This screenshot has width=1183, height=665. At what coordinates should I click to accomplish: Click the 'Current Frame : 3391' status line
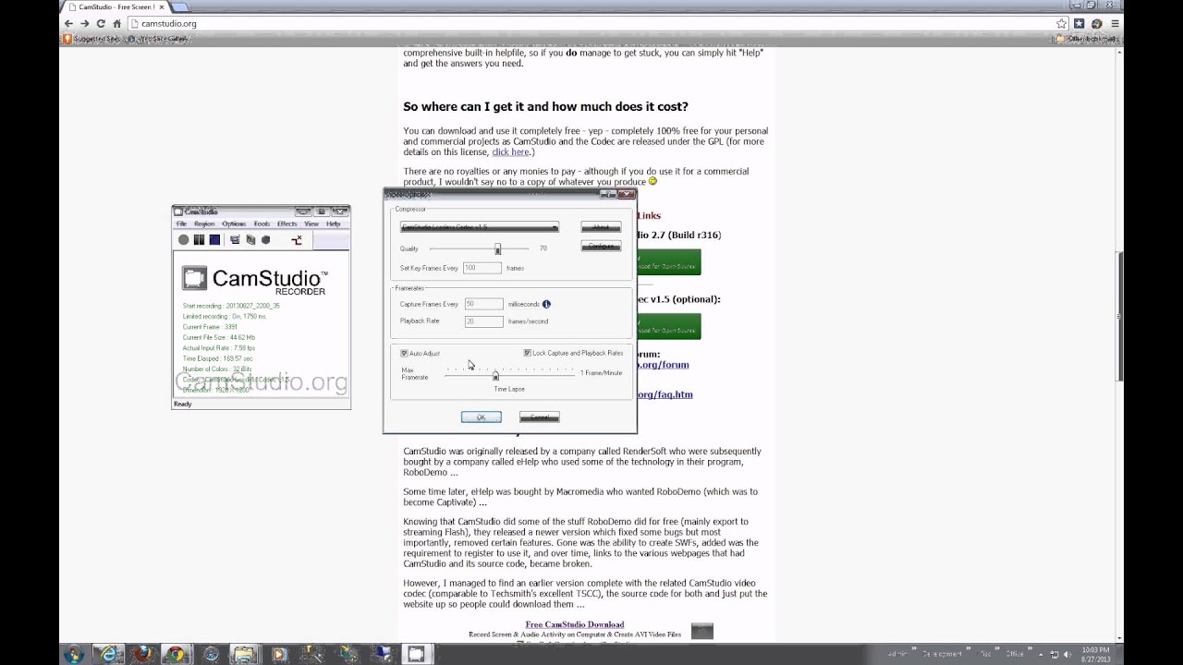pos(210,327)
